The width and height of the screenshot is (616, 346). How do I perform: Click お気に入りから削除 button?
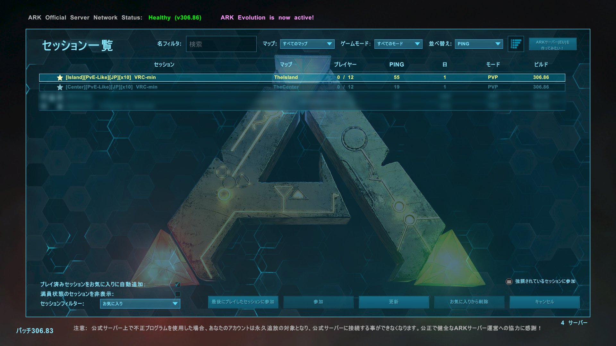[x=469, y=302]
